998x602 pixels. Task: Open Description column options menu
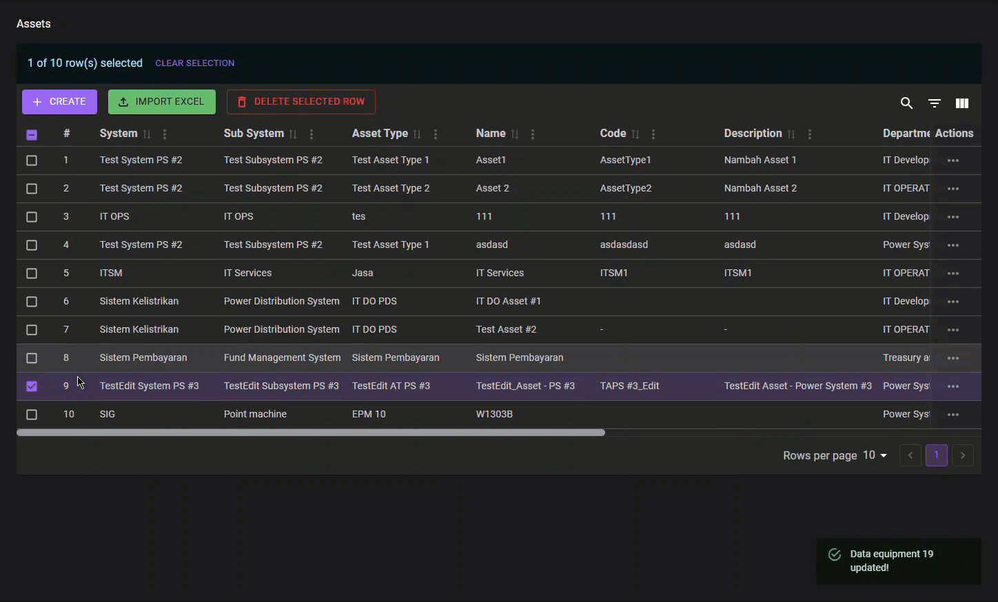810,134
